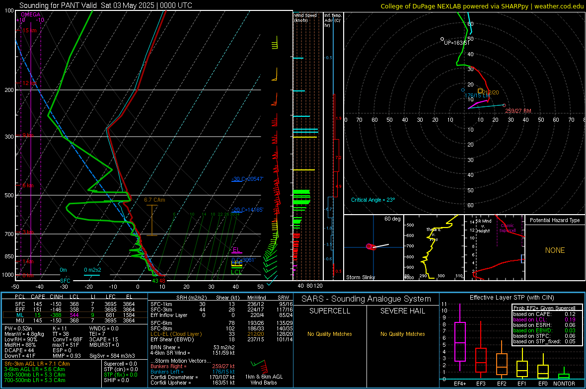Click the '0 C=3081'' freezing level label
Viewport: 586px width, 389px height.
point(243,260)
